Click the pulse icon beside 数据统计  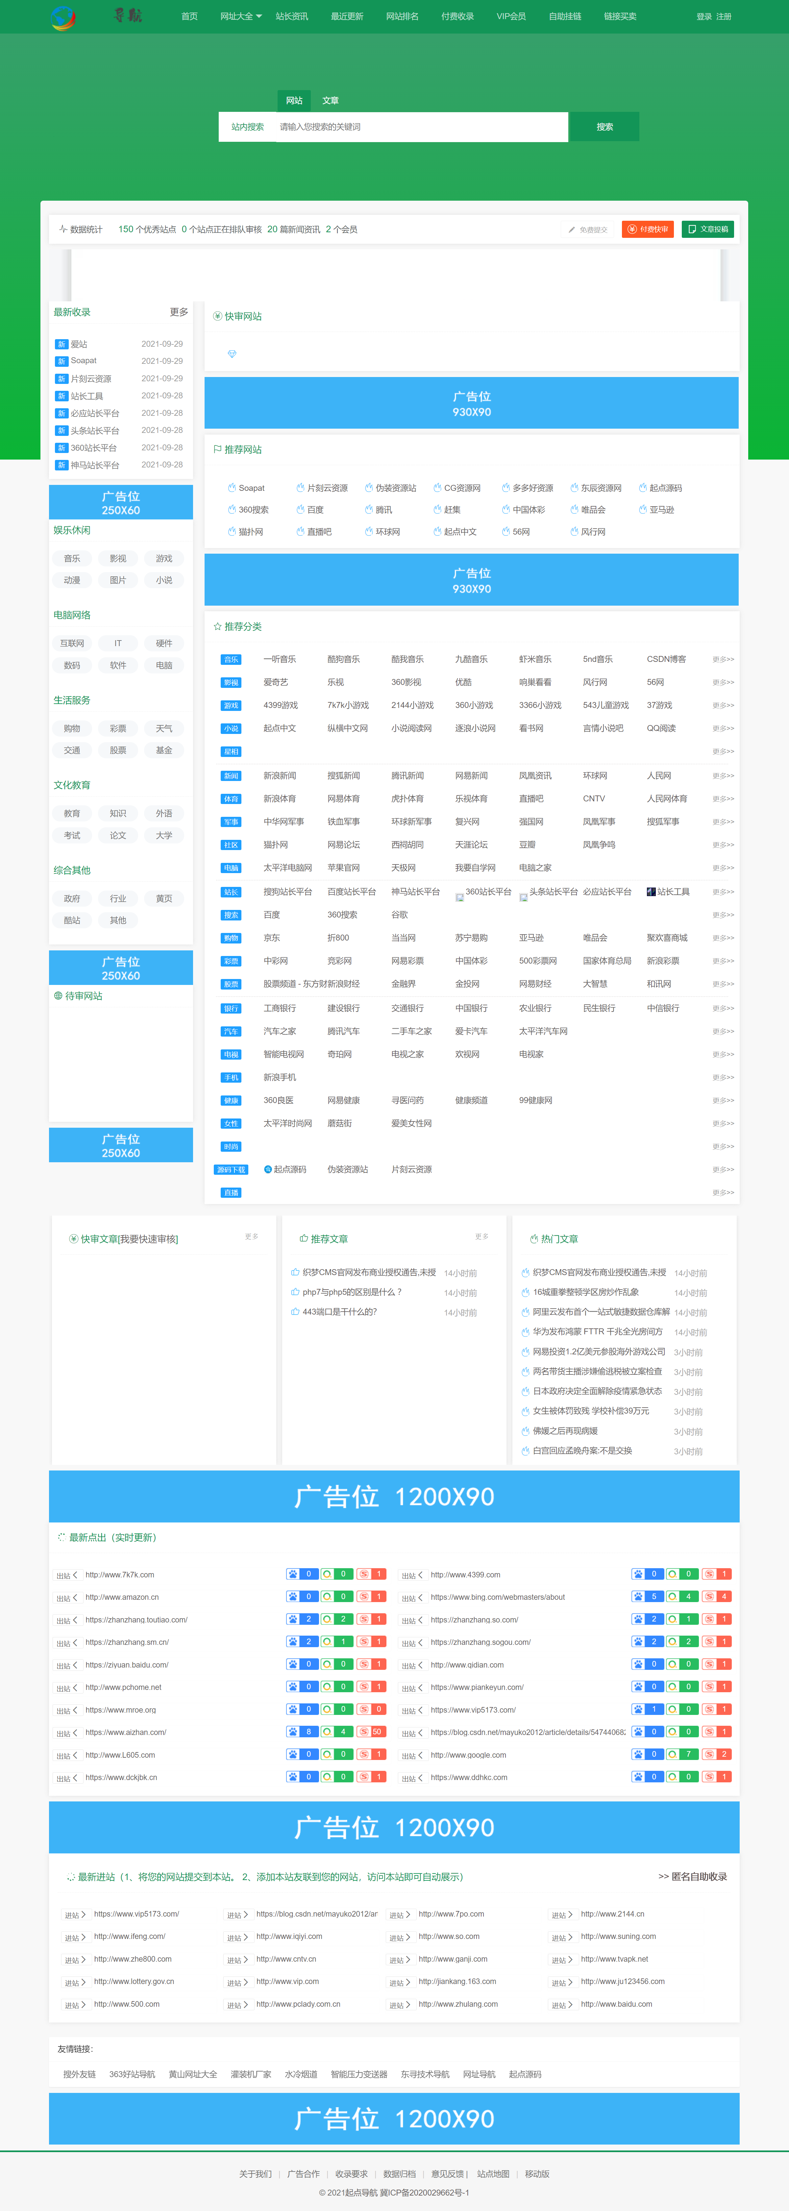coord(63,229)
